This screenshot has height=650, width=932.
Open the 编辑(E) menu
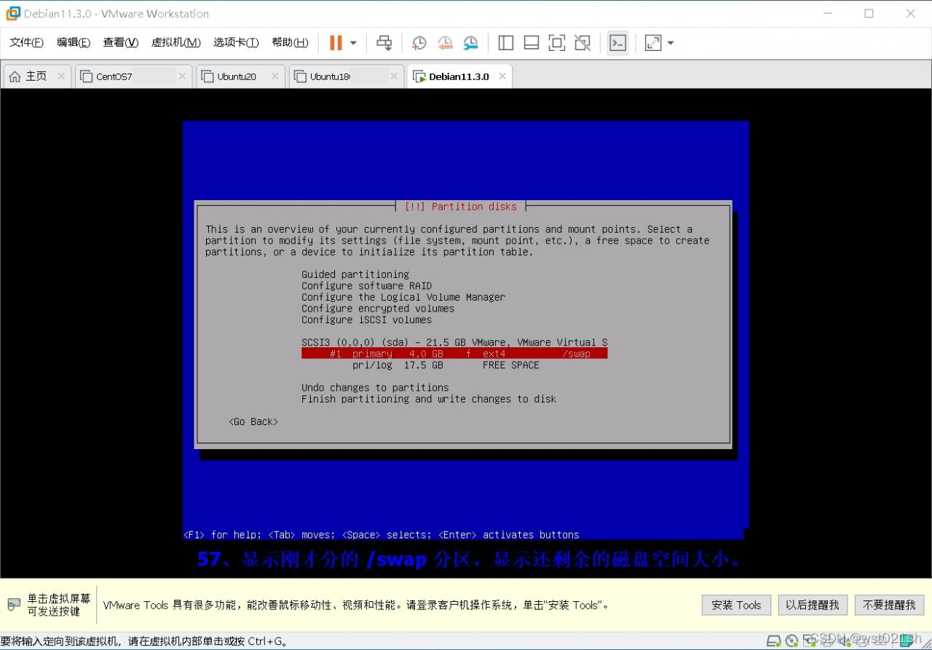(74, 42)
